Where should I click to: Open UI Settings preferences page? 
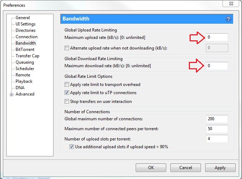coord(26,24)
